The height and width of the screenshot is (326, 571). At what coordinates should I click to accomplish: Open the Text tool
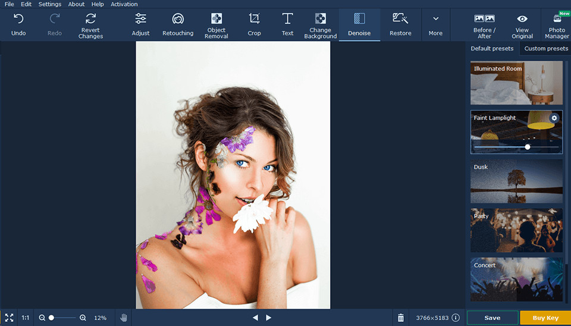coord(287,25)
